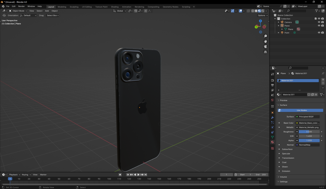Screen dimensions: 326x189
Task: Select solid viewport shading mode
Action: 256,11
